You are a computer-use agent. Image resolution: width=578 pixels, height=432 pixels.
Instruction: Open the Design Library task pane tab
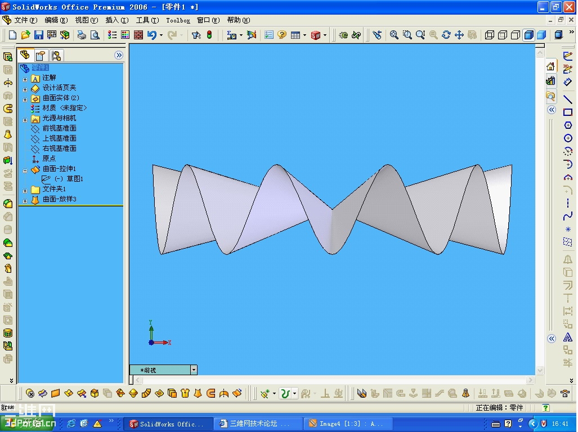(550, 80)
